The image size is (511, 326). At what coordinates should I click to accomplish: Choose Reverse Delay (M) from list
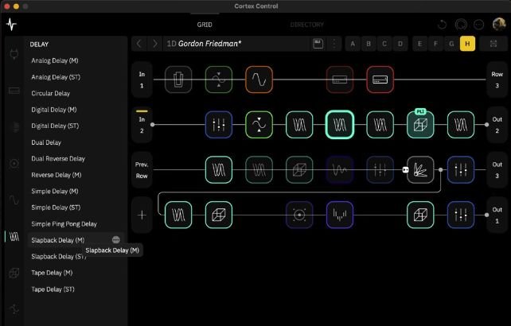(57, 175)
